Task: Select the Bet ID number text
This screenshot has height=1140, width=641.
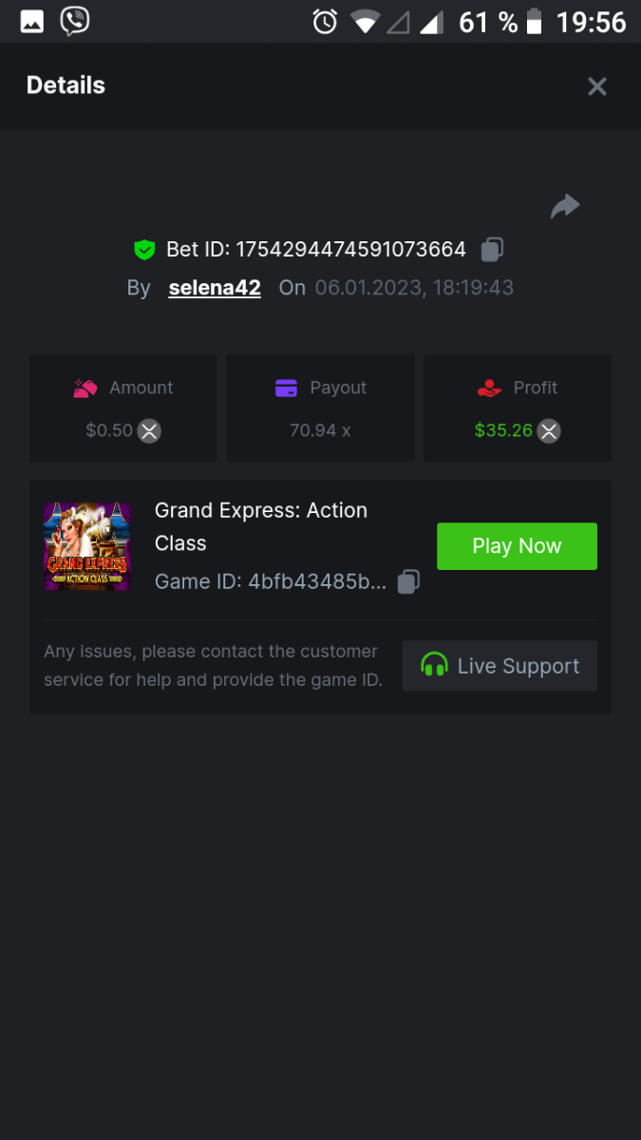Action: click(350, 250)
